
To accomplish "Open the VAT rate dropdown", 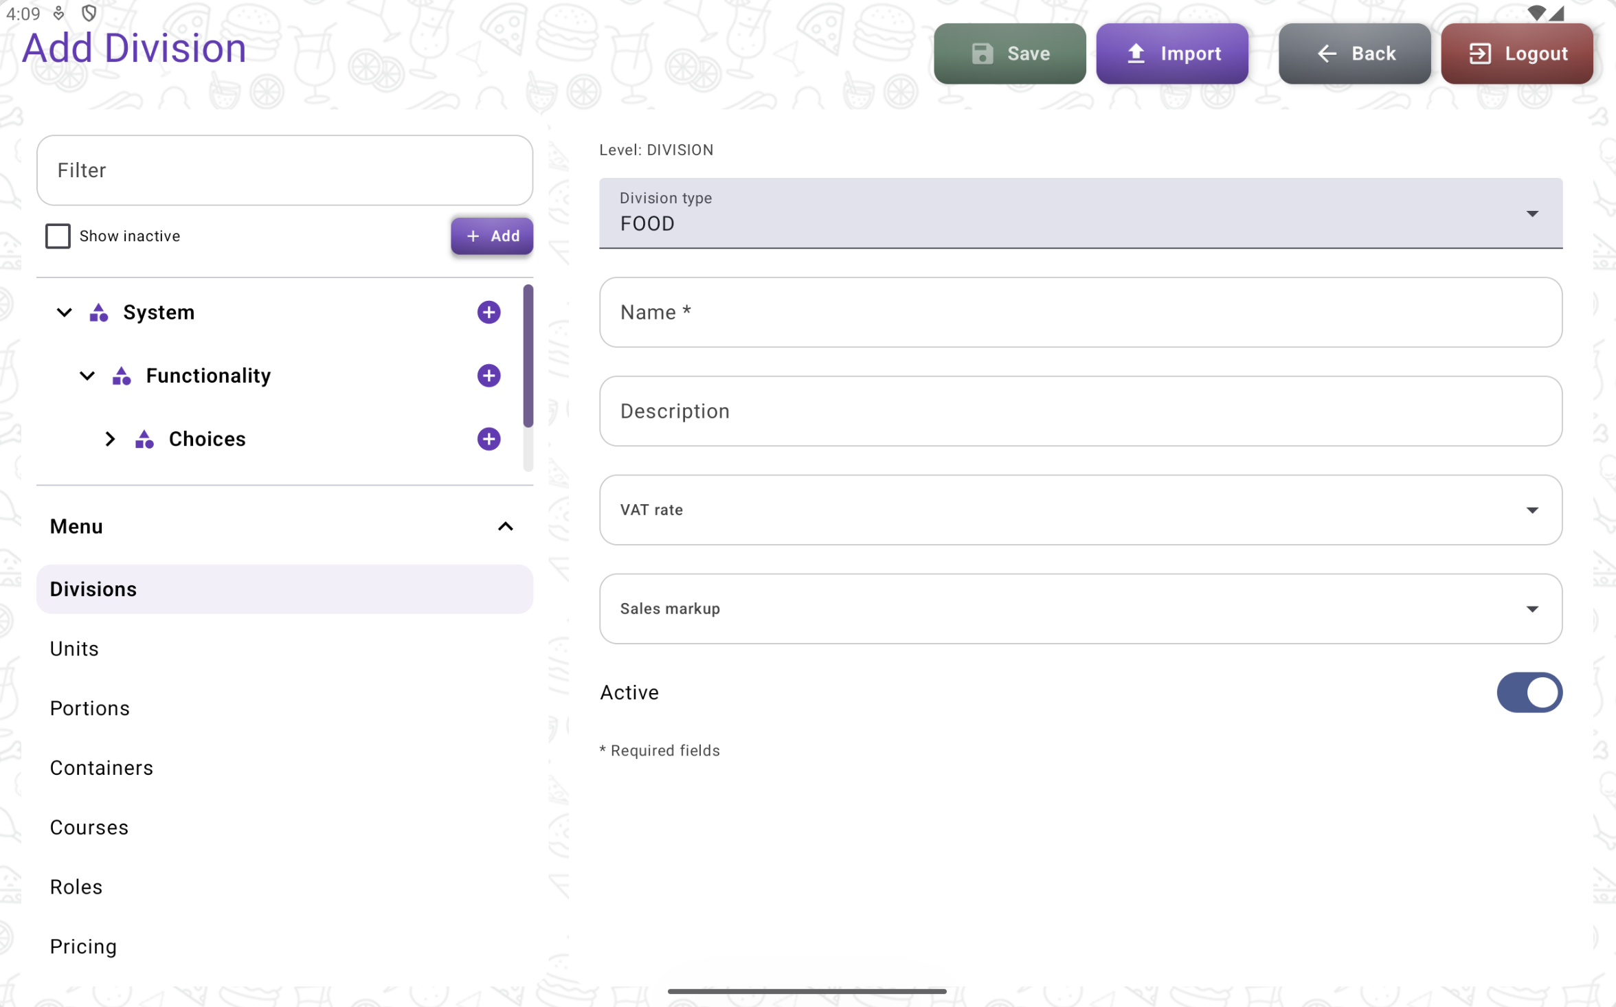I will tap(1081, 510).
